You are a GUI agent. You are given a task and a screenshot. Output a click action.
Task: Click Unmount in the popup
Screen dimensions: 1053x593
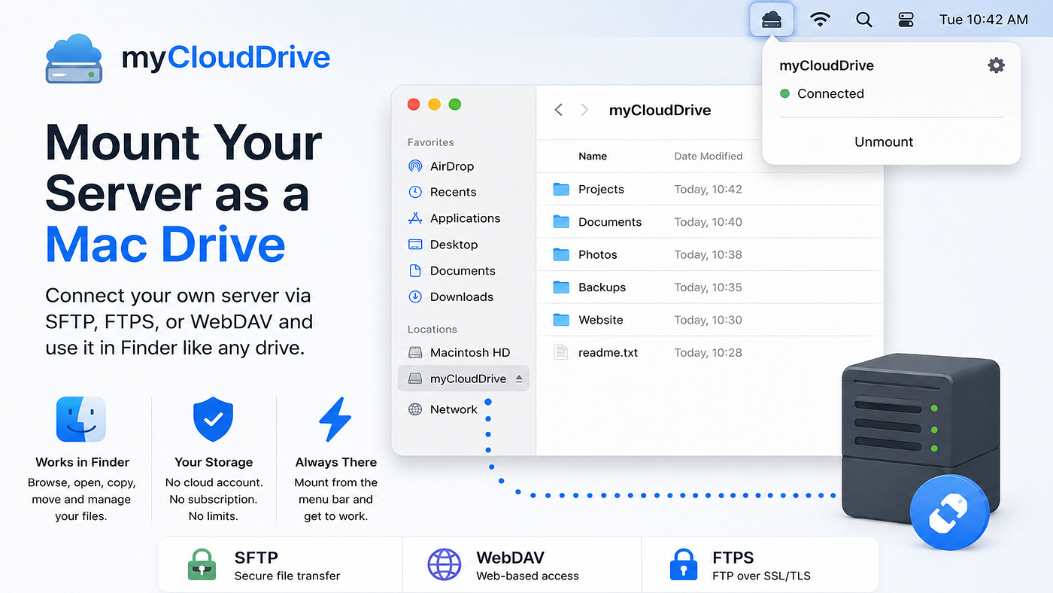pos(884,141)
